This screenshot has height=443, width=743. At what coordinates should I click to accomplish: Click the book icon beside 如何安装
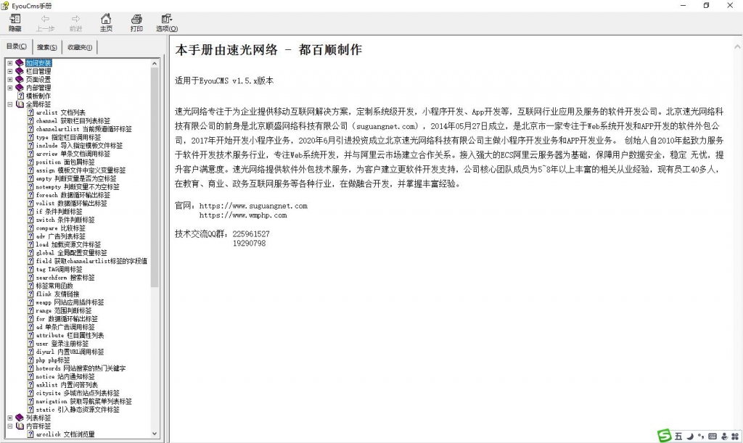[20, 63]
